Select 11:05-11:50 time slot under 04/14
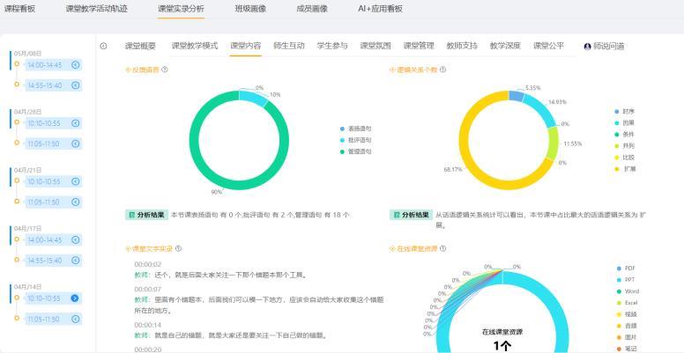Viewport: 684px width, 353px height. click(x=53, y=319)
